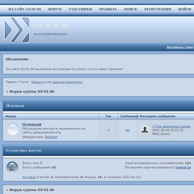Click the upper 'Форум группы ЭЛ-01-06' breadcrumb

[x=32, y=92]
